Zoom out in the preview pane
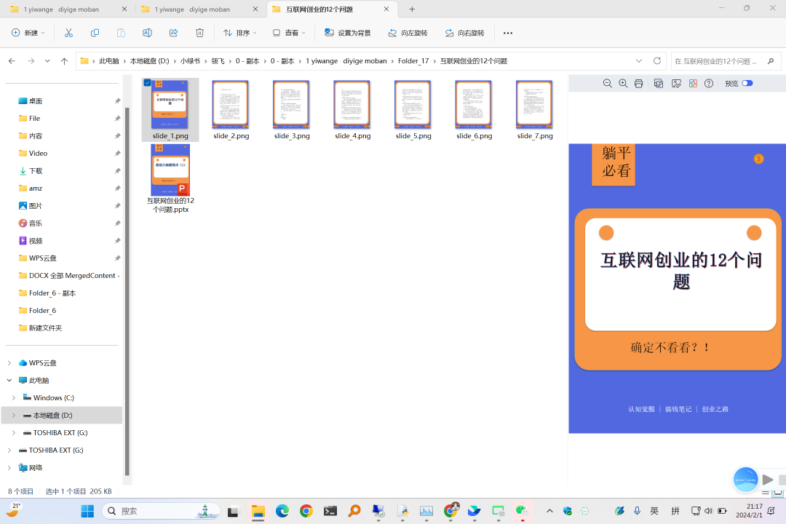 (x=607, y=83)
